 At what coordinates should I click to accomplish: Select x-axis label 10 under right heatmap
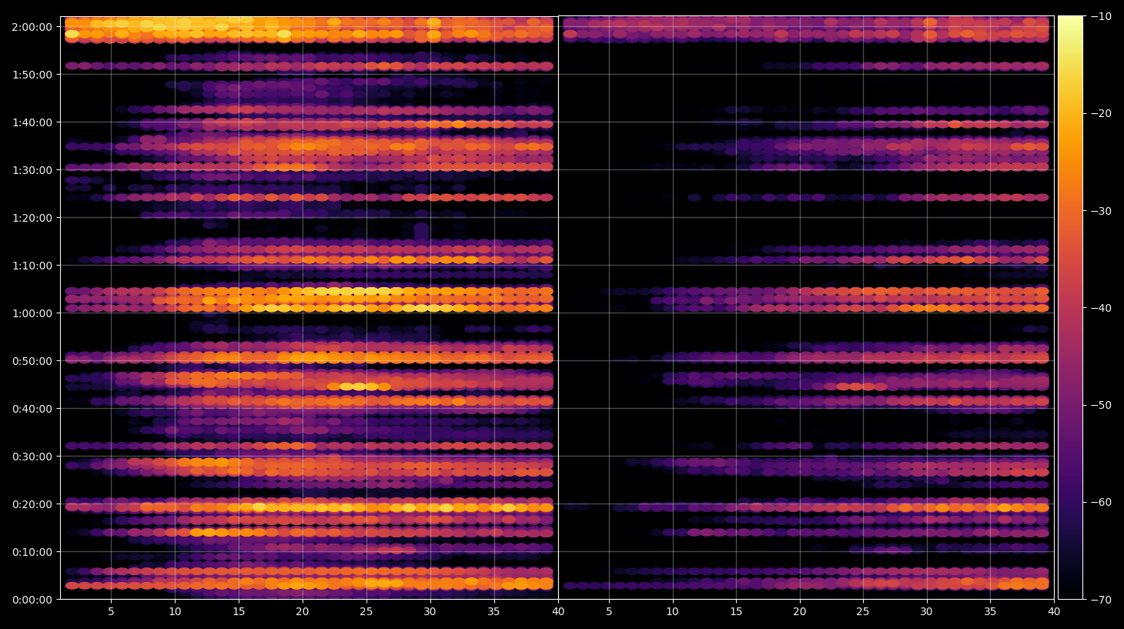pyautogui.click(x=672, y=612)
